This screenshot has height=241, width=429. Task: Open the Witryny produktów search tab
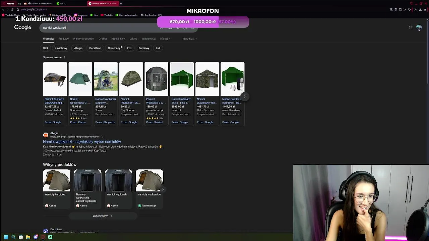pos(83,39)
